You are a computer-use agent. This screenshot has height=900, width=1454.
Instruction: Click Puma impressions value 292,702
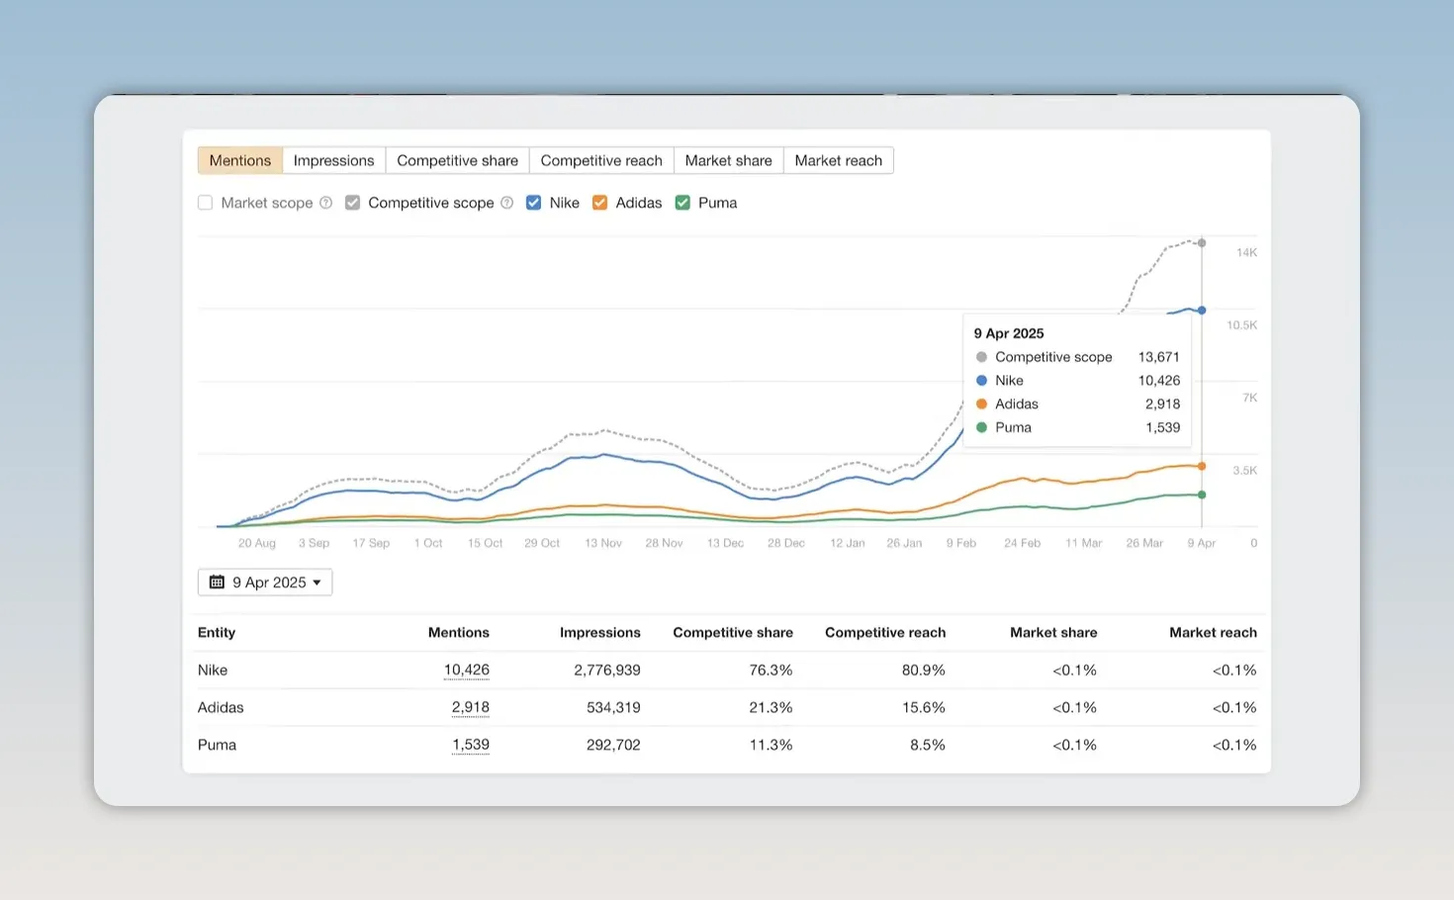click(x=613, y=745)
